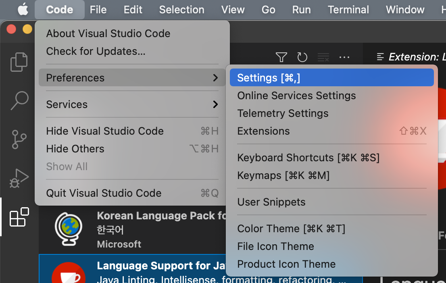This screenshot has height=283, width=446.
Task: Open the Run menu
Action: 301,10
